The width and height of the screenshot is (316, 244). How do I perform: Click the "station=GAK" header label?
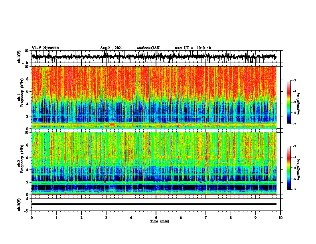(x=148, y=48)
